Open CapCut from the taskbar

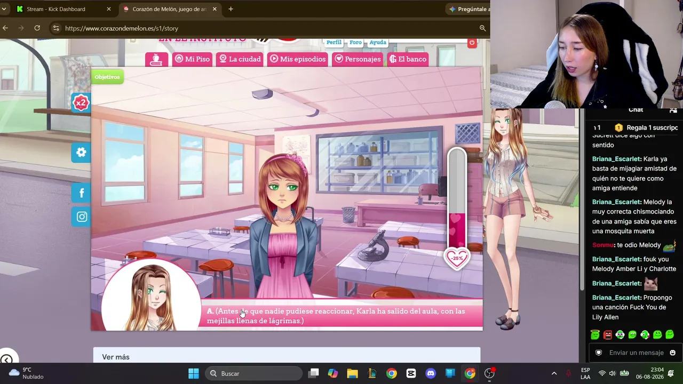[411, 373]
